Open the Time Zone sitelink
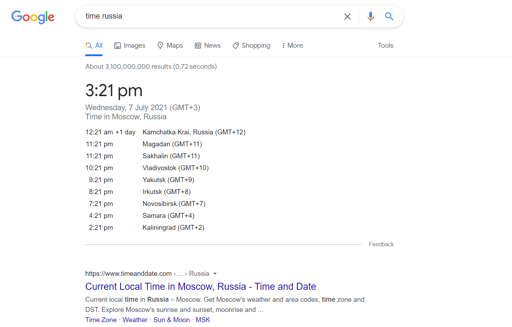The height and width of the screenshot is (327, 512). (x=101, y=320)
